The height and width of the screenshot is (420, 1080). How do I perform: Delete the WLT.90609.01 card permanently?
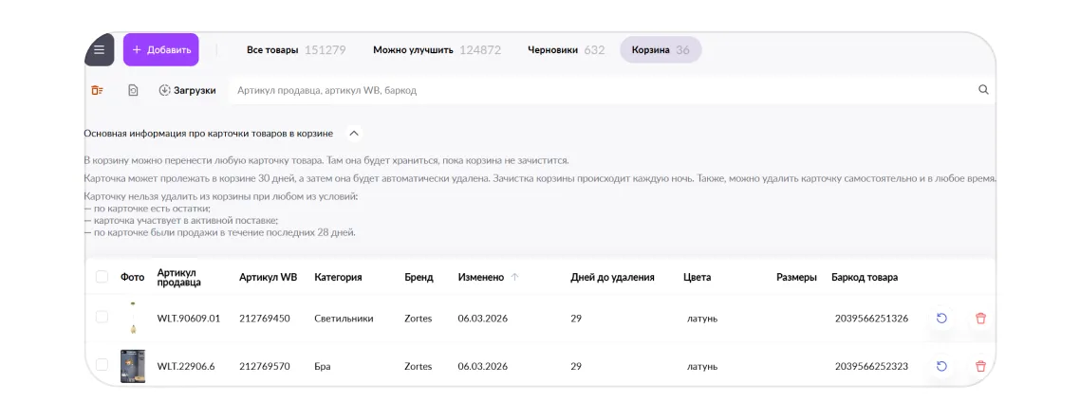coord(980,319)
